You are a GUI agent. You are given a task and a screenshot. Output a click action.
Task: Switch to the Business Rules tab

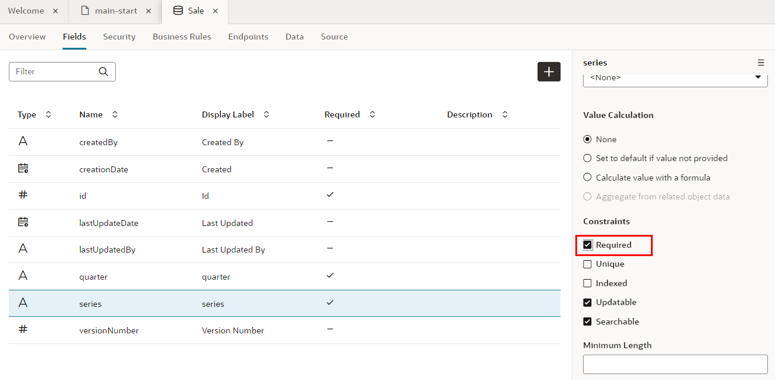[181, 37]
